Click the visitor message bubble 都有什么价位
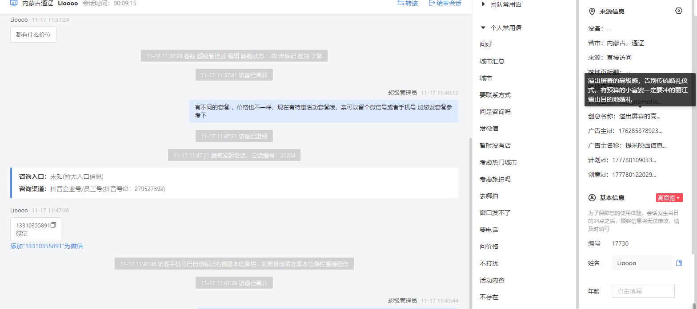This screenshot has width=697, height=309. pos(33,35)
